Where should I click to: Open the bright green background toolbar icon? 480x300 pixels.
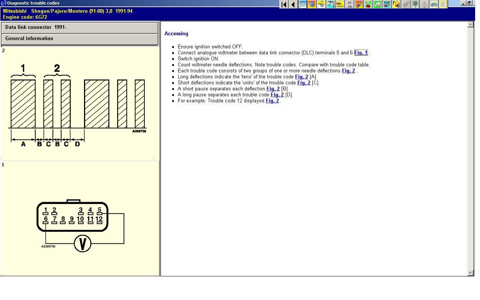tap(378, 4)
